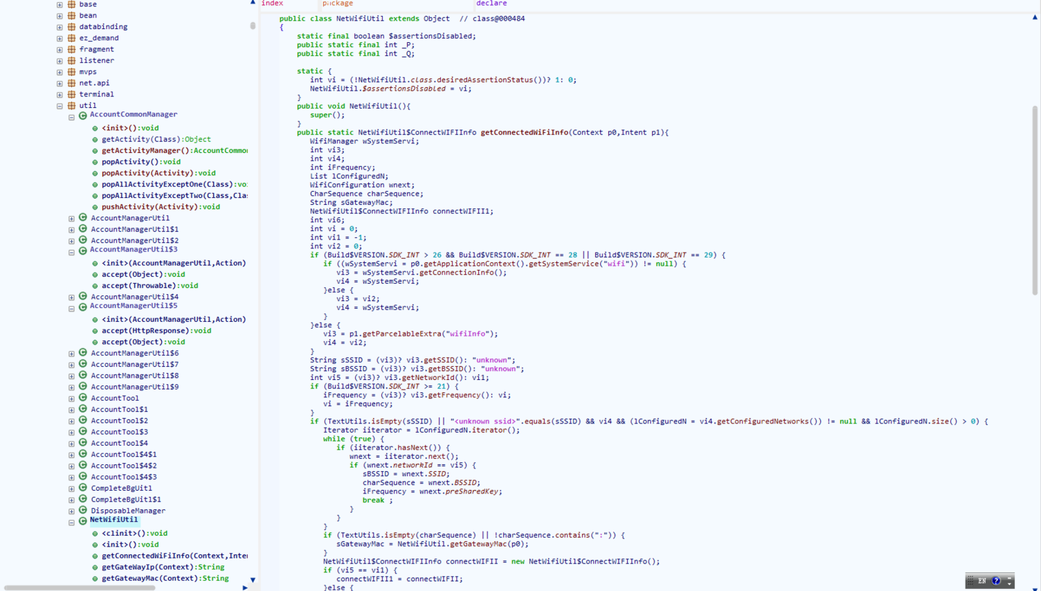Screen dimensions: 1041x591
Task: Click the base package icon
Action: [71, 4]
